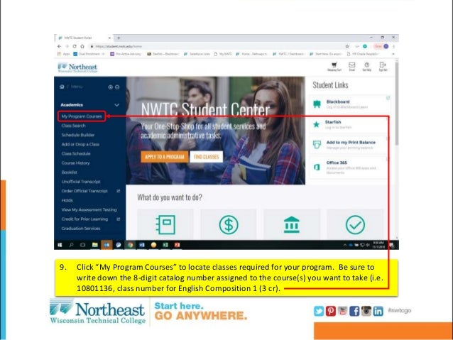The image size is (453, 340).
Task: Click the LinkedIn icon in the slide footer
Action: 378,311
